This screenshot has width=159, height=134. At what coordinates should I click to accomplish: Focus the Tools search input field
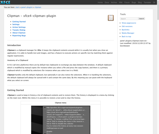(129, 19)
